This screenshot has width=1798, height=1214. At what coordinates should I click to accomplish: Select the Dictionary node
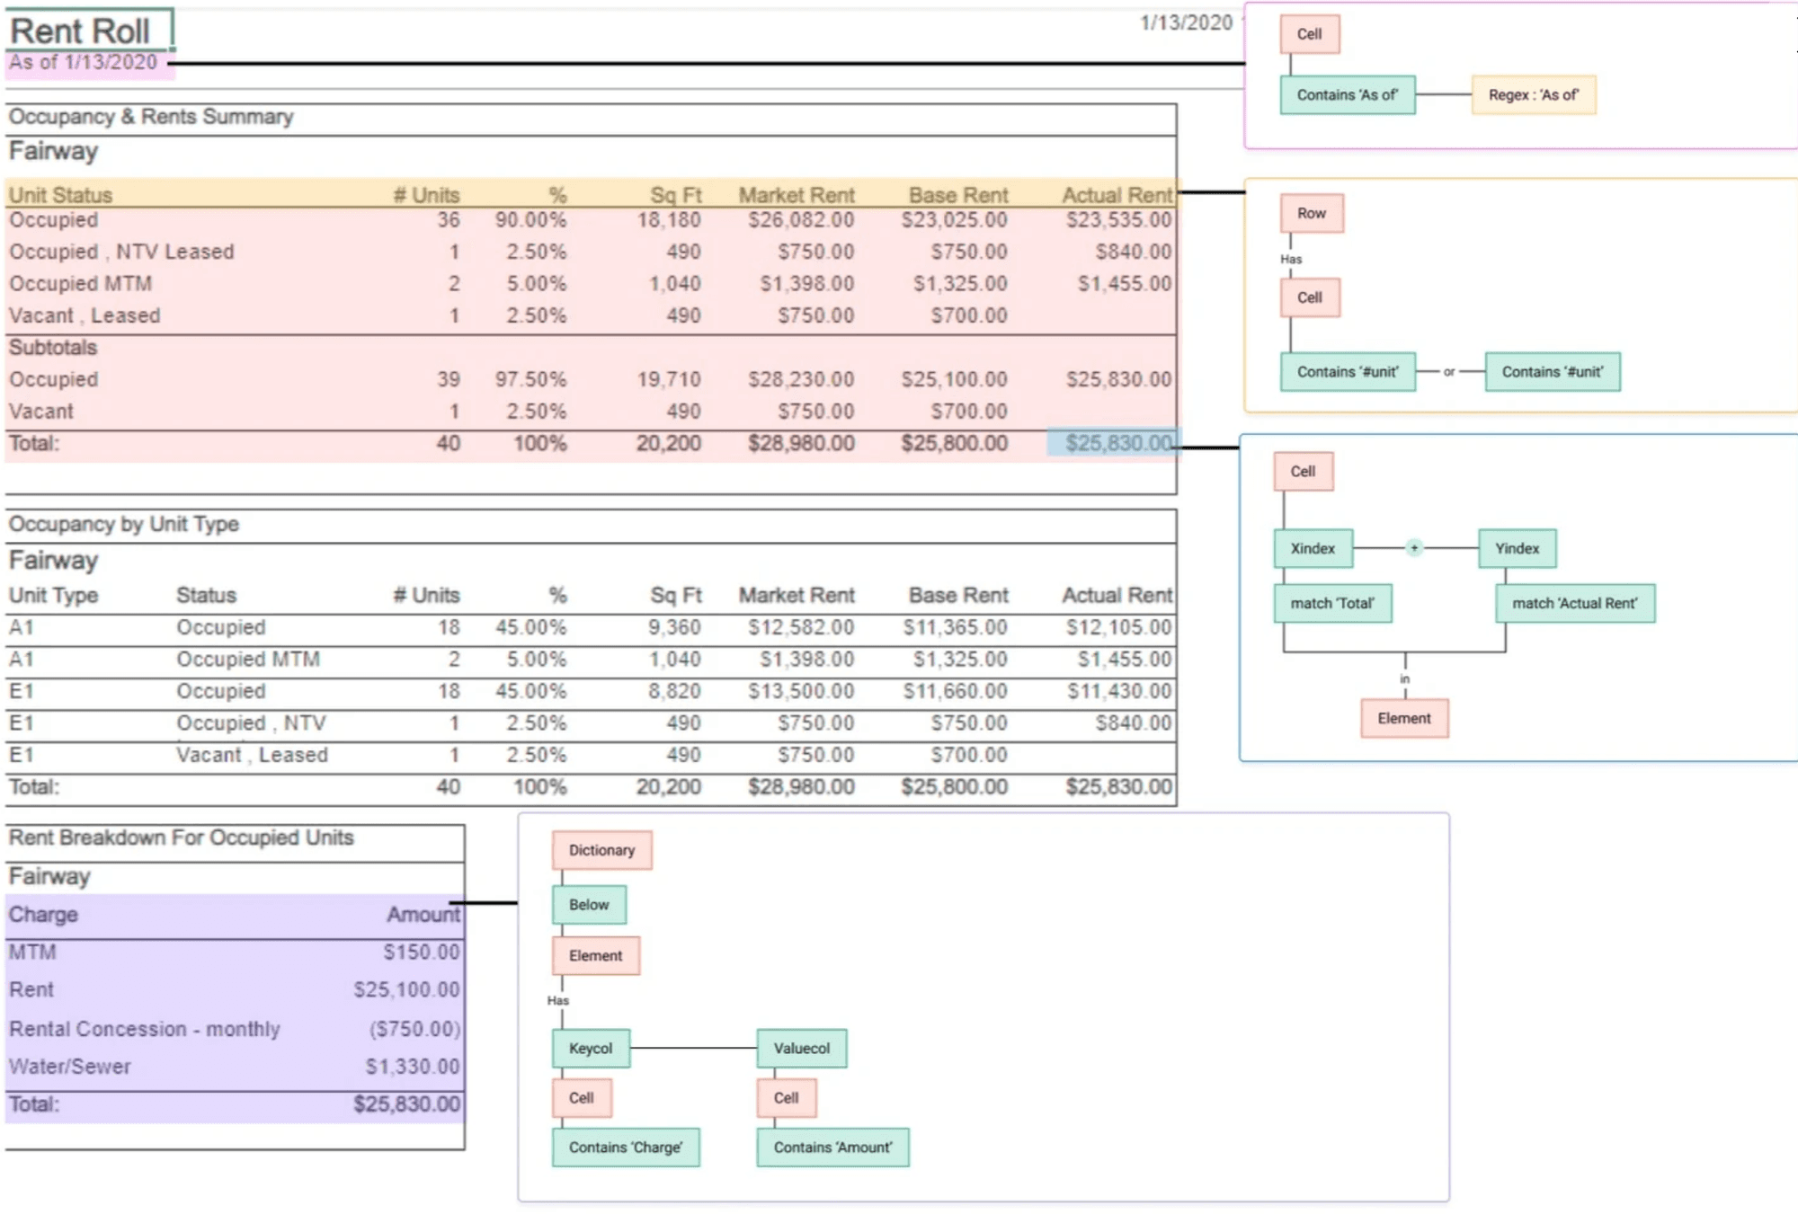(x=601, y=850)
